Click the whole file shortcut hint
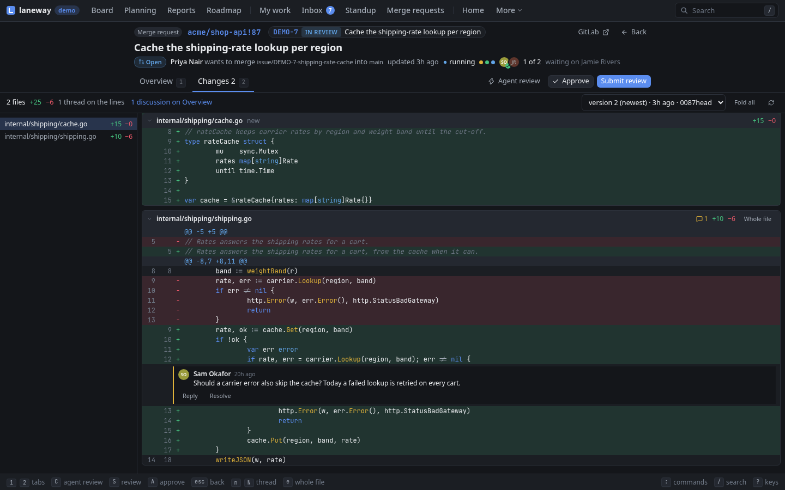 (x=304, y=482)
